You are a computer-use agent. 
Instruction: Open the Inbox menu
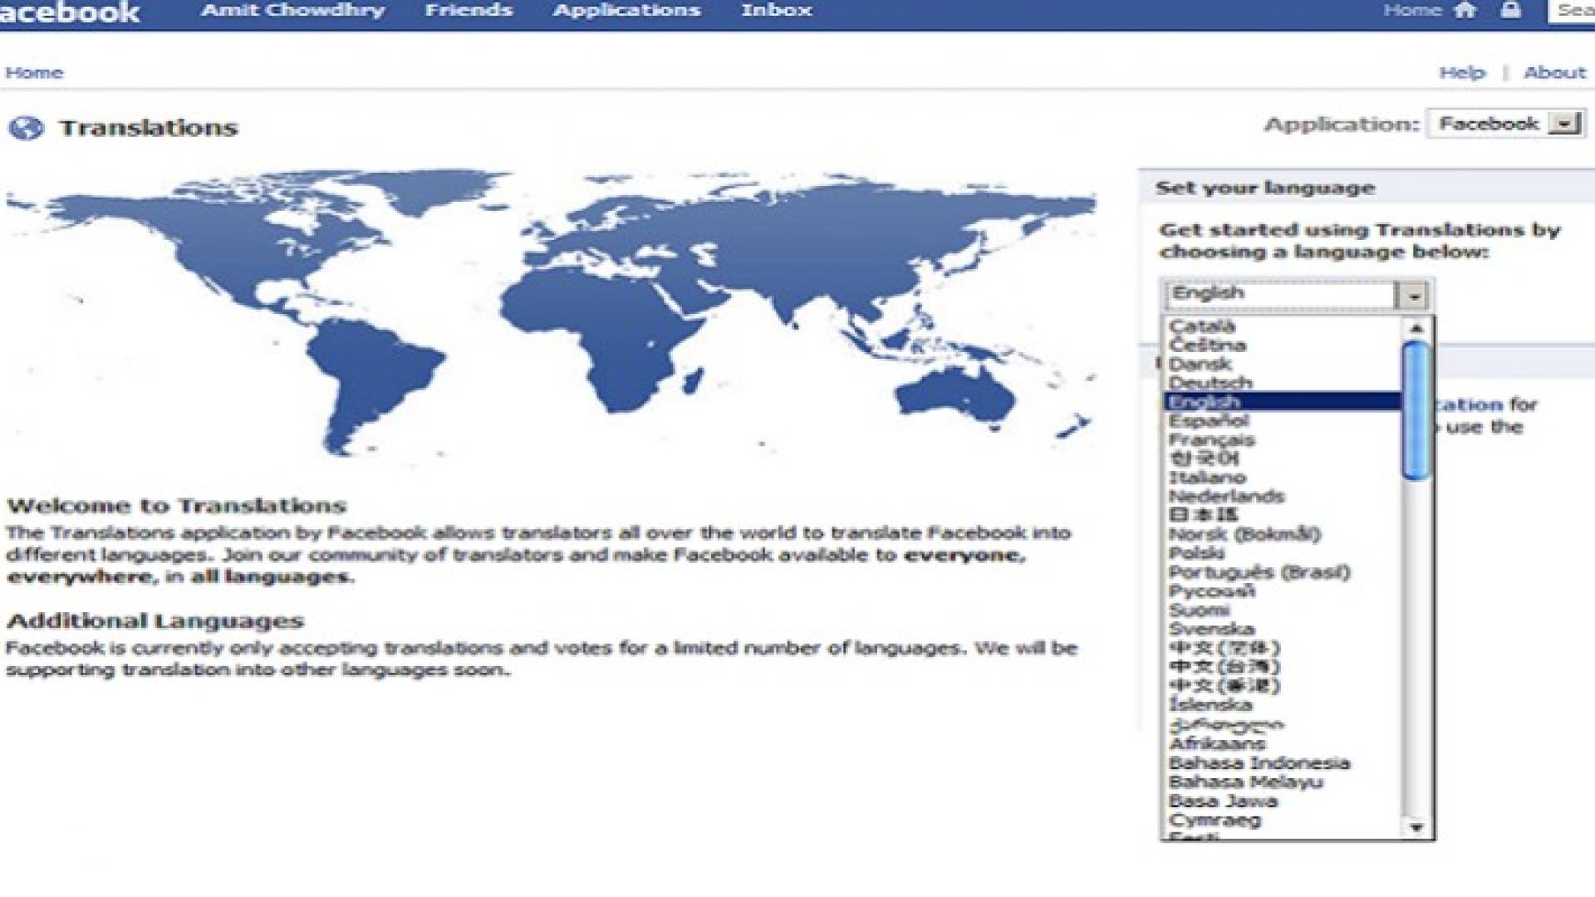point(777,10)
